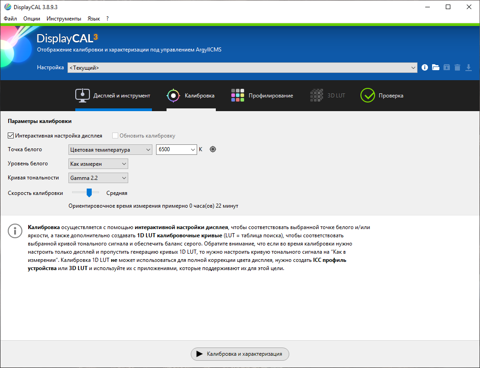Start Калибровка и характеризация button
Viewport: 480px width, 368px height.
point(240,354)
